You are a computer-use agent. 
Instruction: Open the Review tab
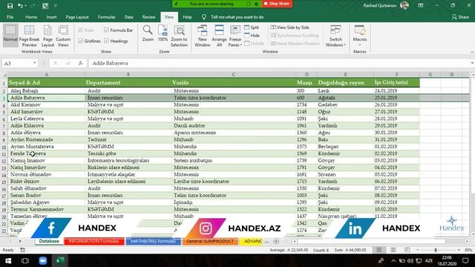[148, 17]
